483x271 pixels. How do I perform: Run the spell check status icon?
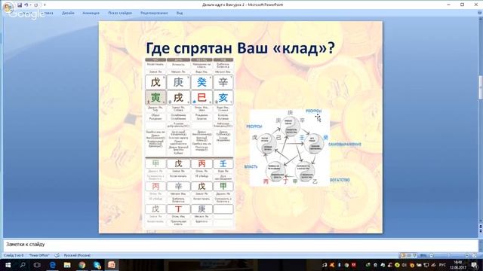pos(57,255)
